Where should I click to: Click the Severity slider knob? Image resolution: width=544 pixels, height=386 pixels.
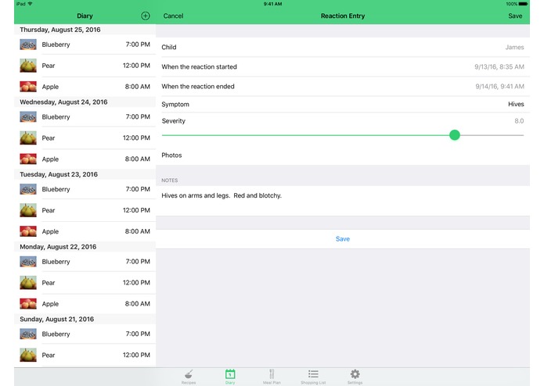click(455, 135)
